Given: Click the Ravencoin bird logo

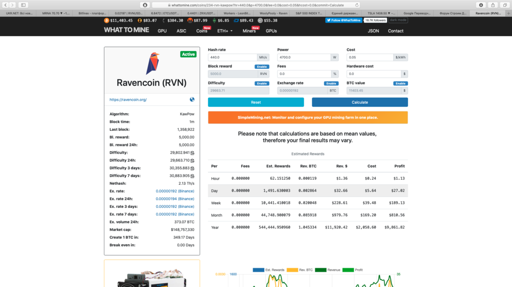Looking at the screenshot, I should point(152,63).
